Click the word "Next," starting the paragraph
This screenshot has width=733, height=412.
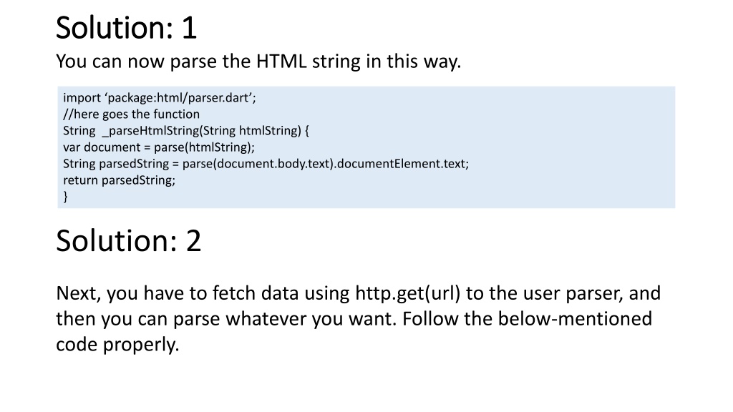tap(79, 293)
